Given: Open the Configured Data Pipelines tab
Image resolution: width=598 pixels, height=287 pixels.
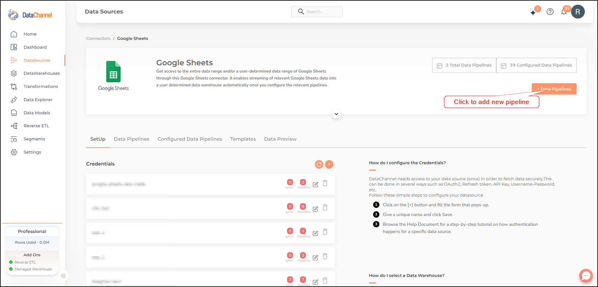Looking at the screenshot, I should [x=190, y=139].
